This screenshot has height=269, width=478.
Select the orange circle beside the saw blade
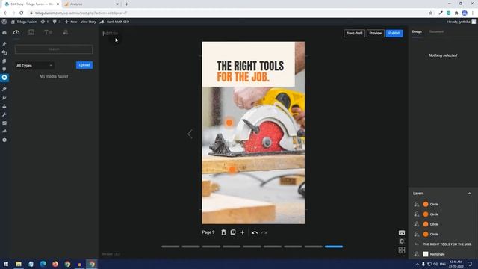229,123
